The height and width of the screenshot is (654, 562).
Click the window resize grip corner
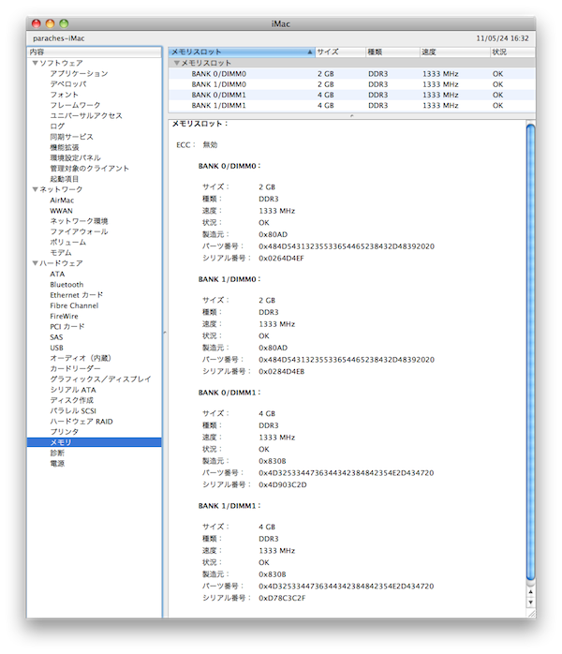pyautogui.click(x=531, y=614)
